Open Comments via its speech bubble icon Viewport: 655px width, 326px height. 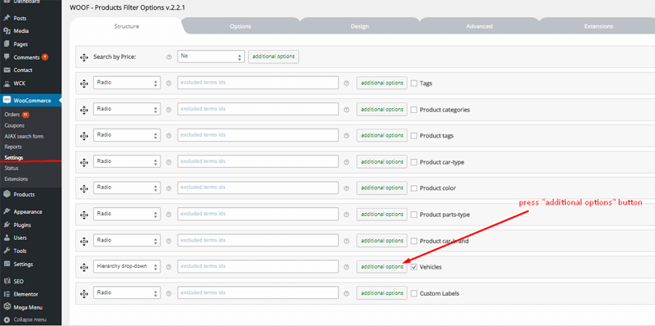(7, 57)
